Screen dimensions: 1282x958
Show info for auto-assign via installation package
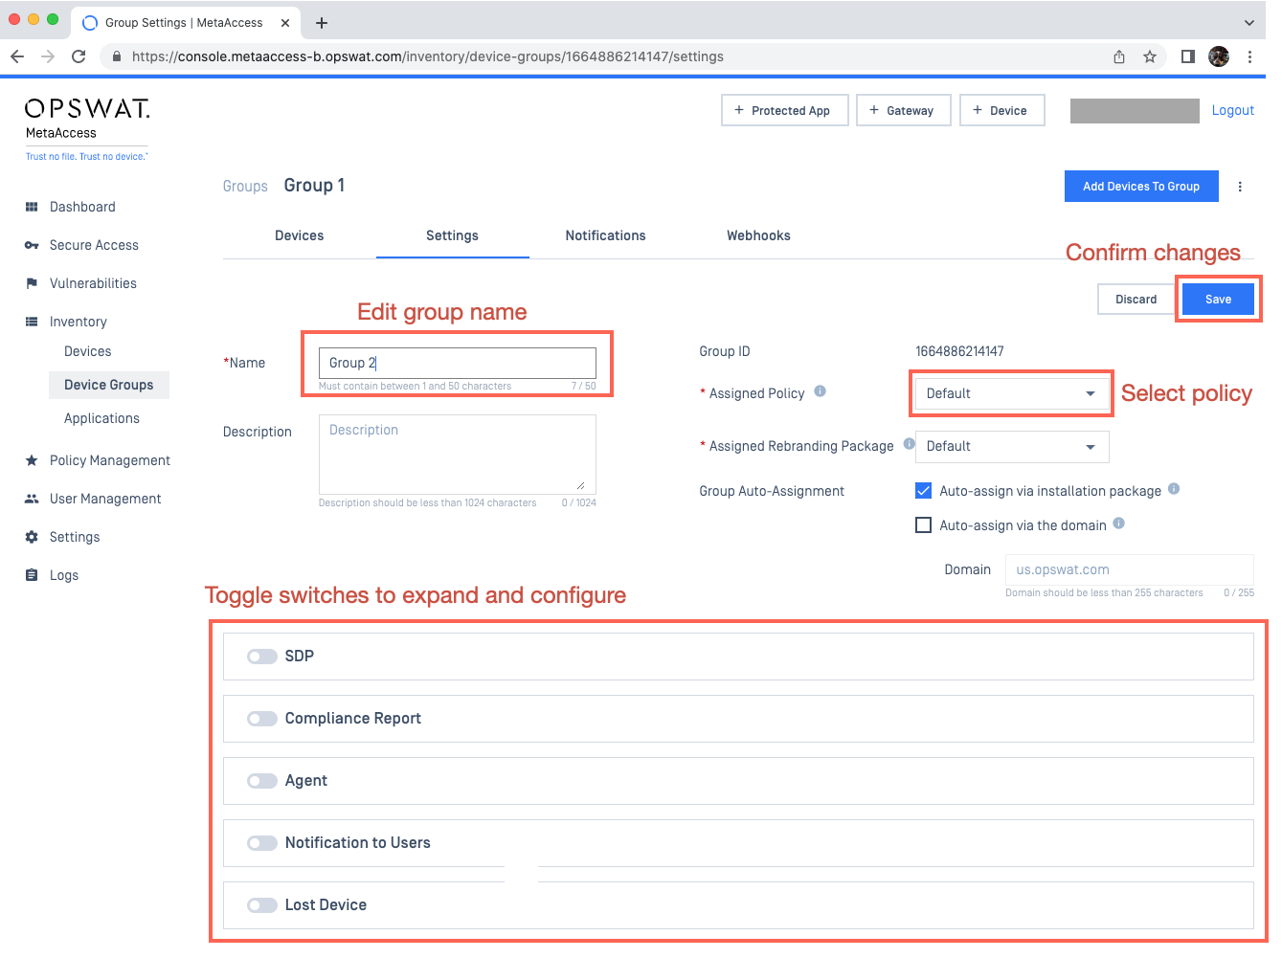[x=1174, y=489]
